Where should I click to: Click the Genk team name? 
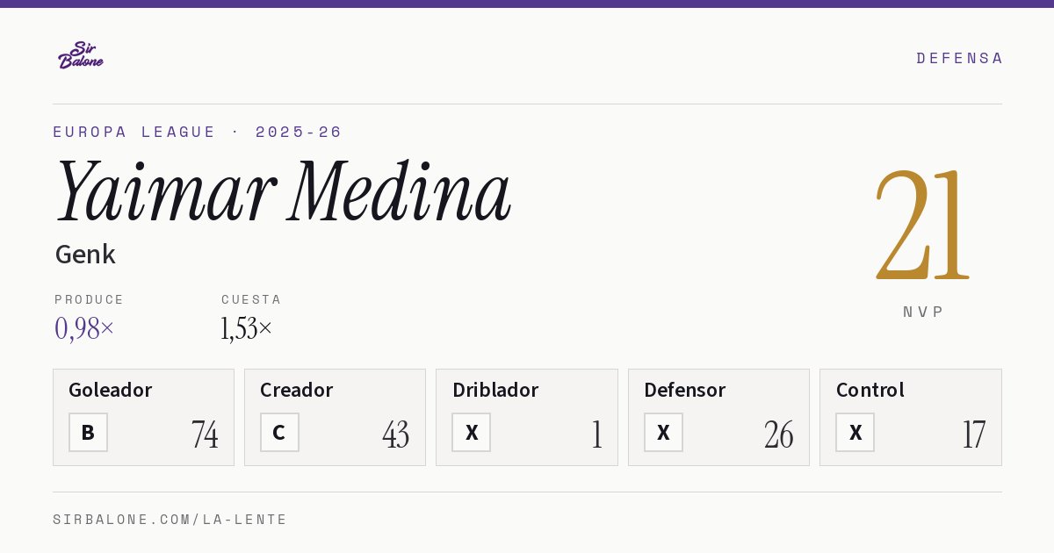pyautogui.click(x=85, y=255)
